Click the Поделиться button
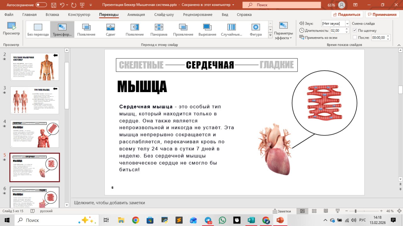The height and width of the screenshot is (226, 403). coord(347,14)
